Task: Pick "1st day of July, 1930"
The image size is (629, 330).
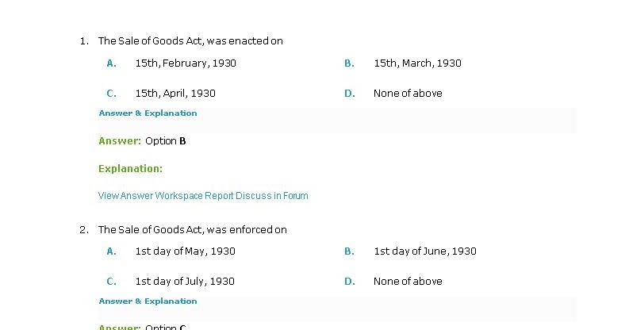Action: [184, 282]
